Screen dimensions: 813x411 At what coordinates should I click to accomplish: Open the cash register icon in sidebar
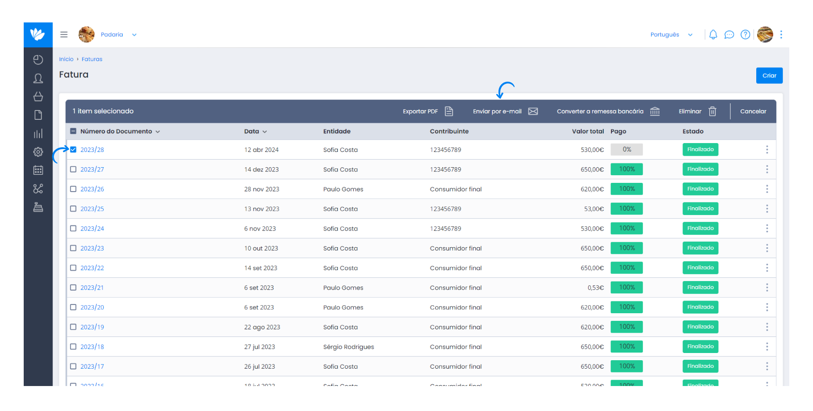38,207
